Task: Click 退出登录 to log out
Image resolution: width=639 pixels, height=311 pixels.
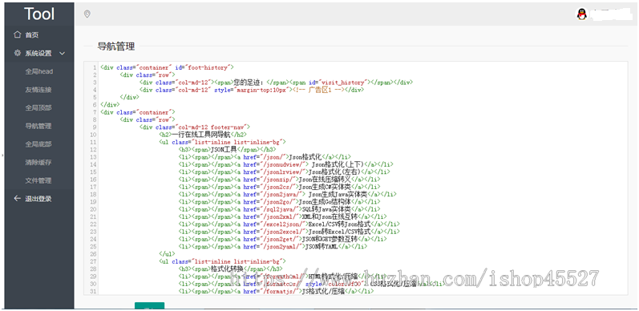Action: [x=38, y=199]
